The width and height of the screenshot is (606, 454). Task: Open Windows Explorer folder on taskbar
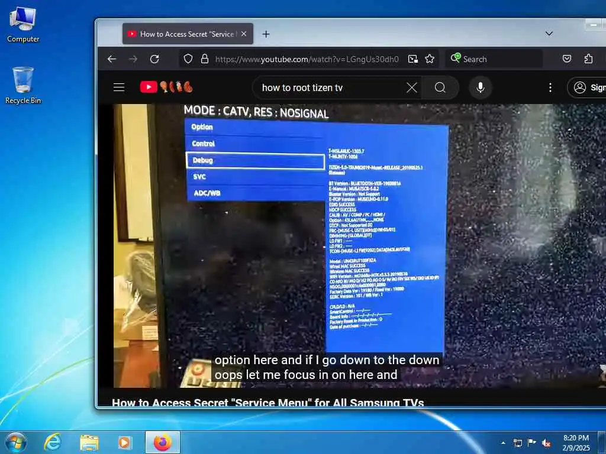click(x=89, y=442)
